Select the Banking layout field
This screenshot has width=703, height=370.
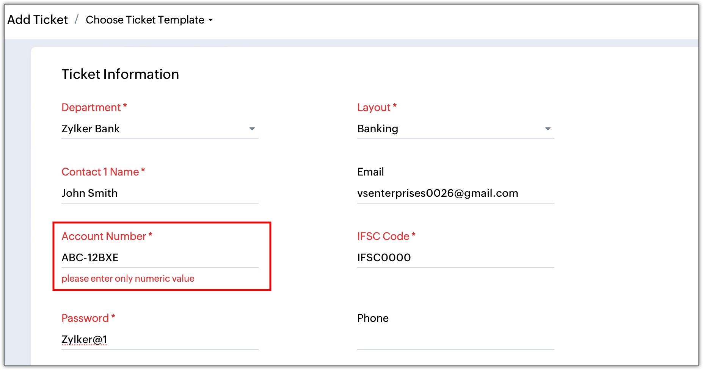[x=447, y=129]
